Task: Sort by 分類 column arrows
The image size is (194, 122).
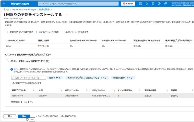Action: tap(61, 91)
